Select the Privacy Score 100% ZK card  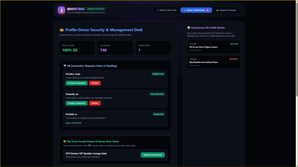click(77, 48)
